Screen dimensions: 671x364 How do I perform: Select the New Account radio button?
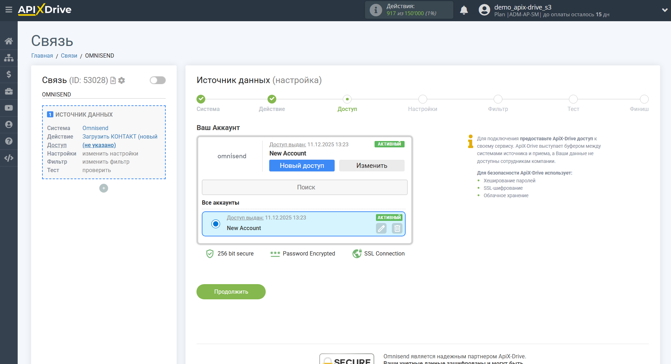click(216, 224)
